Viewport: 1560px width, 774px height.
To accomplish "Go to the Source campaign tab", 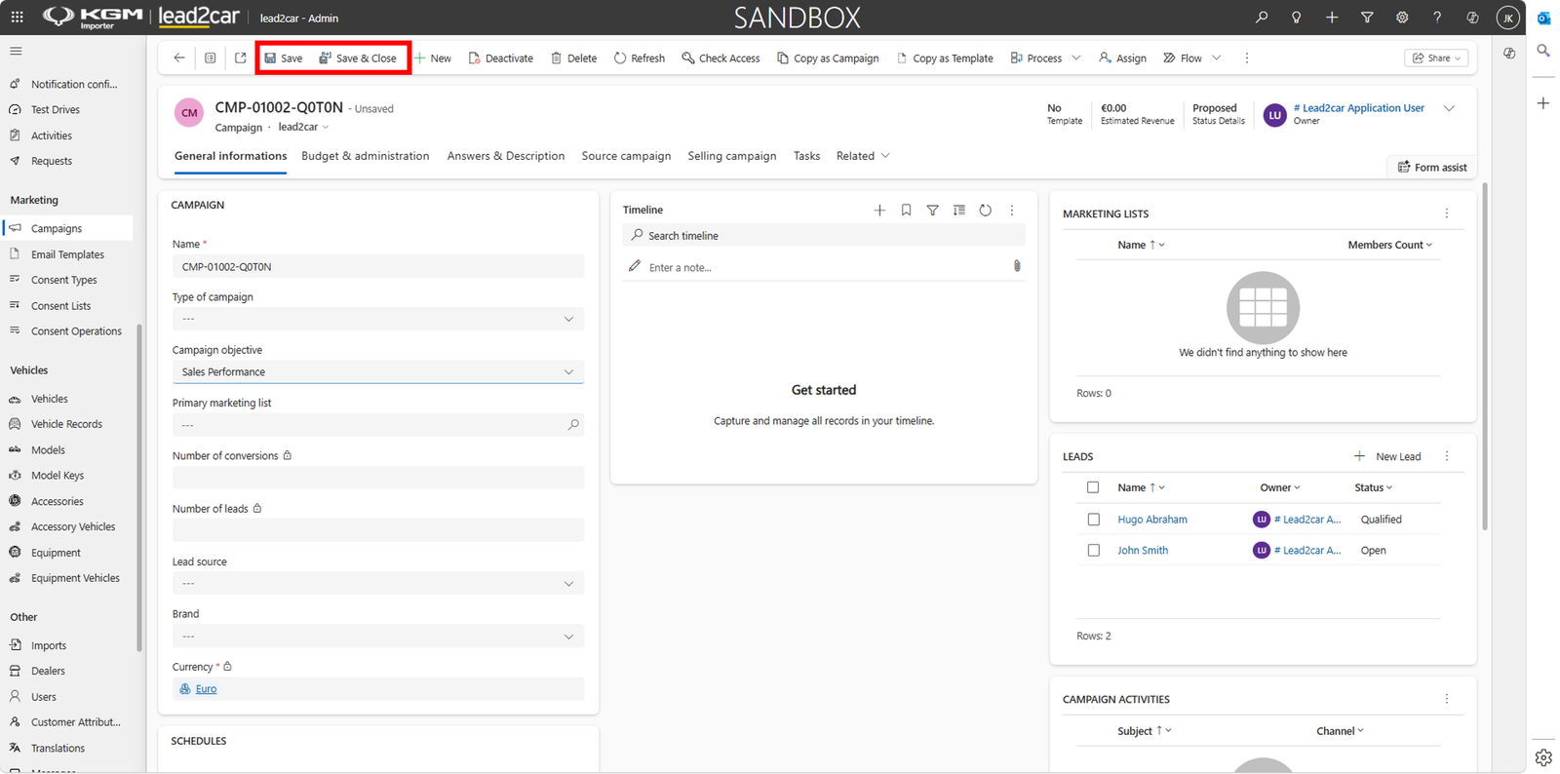I will 626,156.
